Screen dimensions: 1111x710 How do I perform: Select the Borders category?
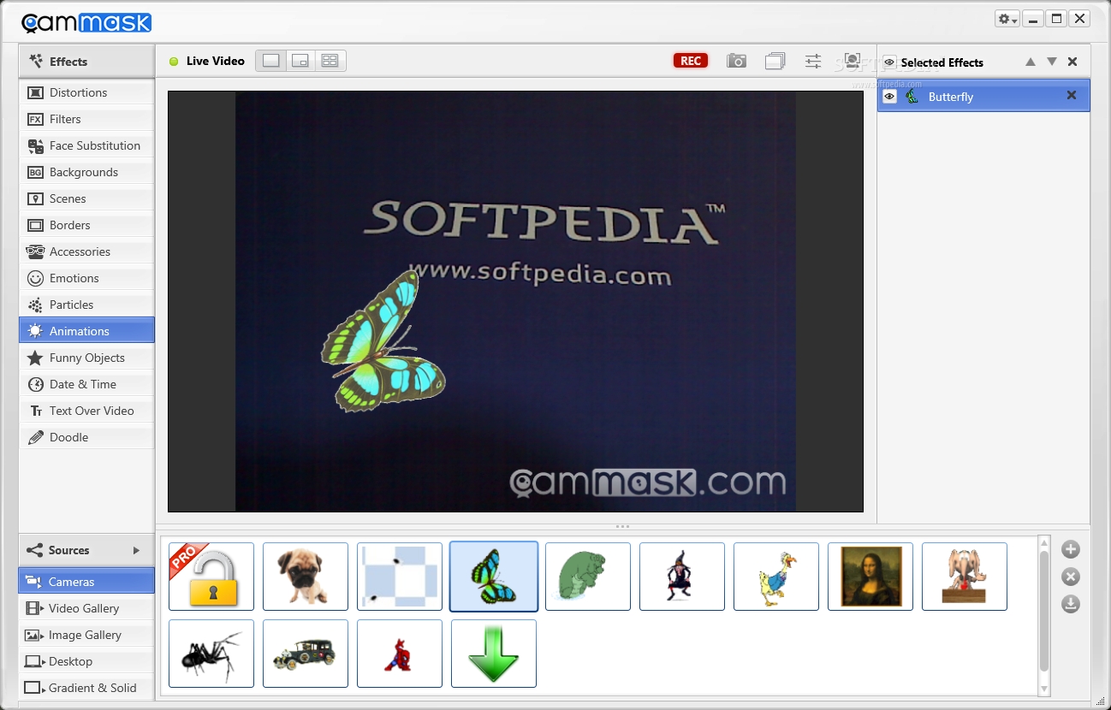click(86, 225)
